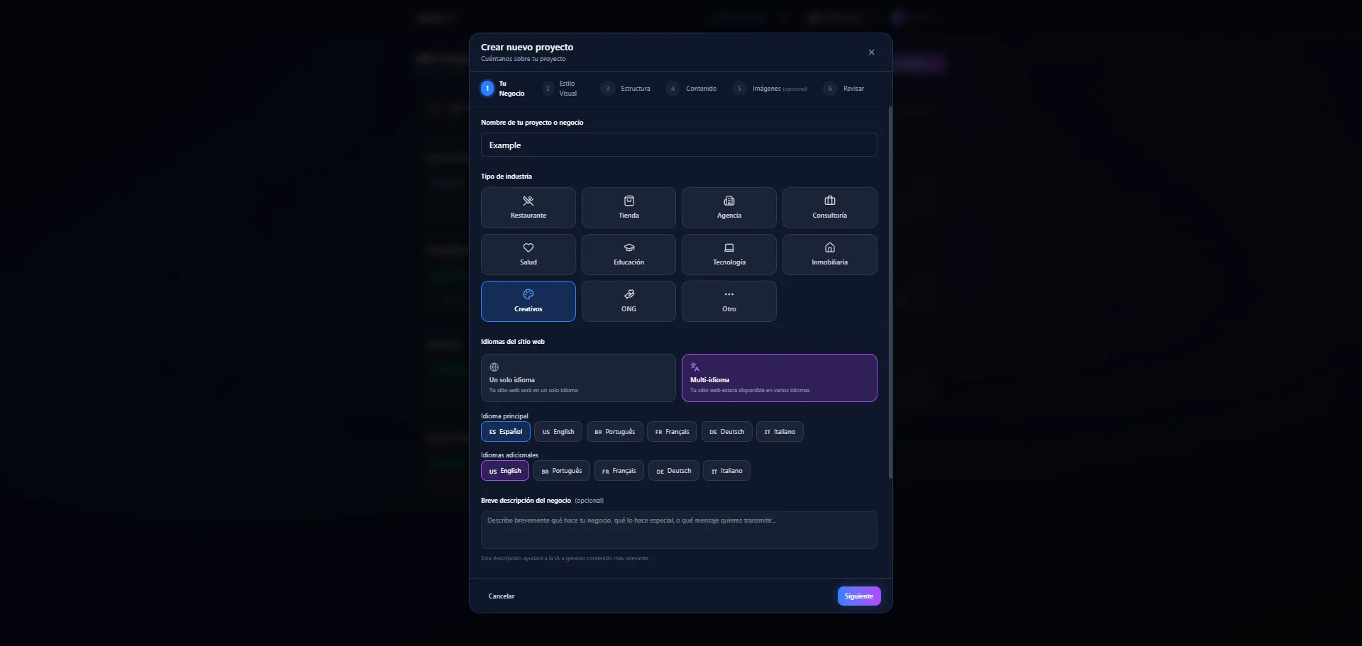The image size is (1362, 646).
Task: Select the Multi-idioma option
Action: (x=779, y=378)
